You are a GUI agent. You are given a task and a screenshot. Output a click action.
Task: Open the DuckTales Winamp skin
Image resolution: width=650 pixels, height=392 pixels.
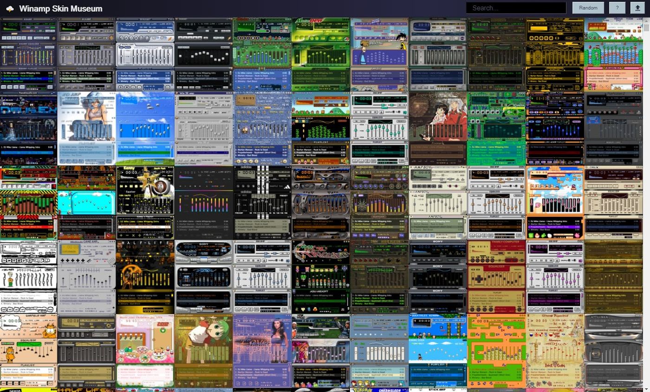[x=438, y=351]
